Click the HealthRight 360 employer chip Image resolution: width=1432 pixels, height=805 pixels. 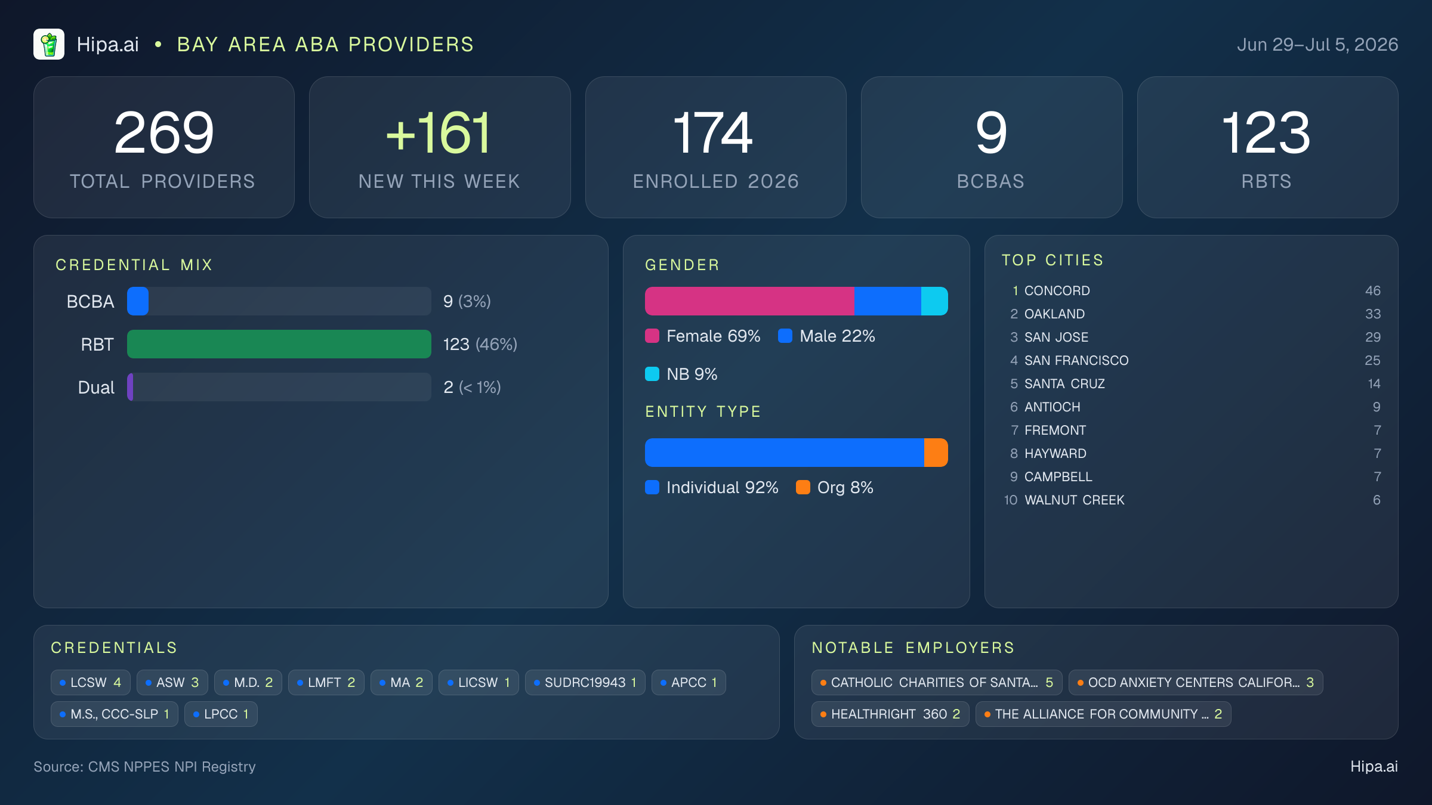[890, 714]
